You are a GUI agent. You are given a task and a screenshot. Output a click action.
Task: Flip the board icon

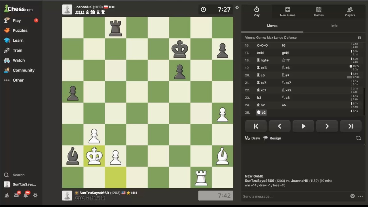[x=359, y=138]
